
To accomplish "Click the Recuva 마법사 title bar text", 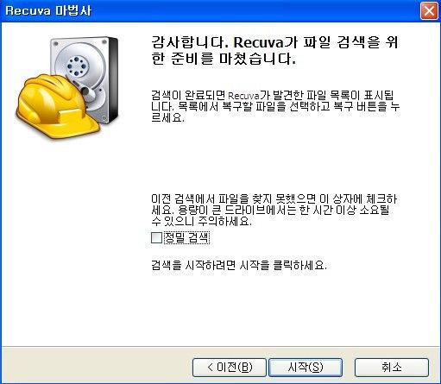I will [48, 11].
